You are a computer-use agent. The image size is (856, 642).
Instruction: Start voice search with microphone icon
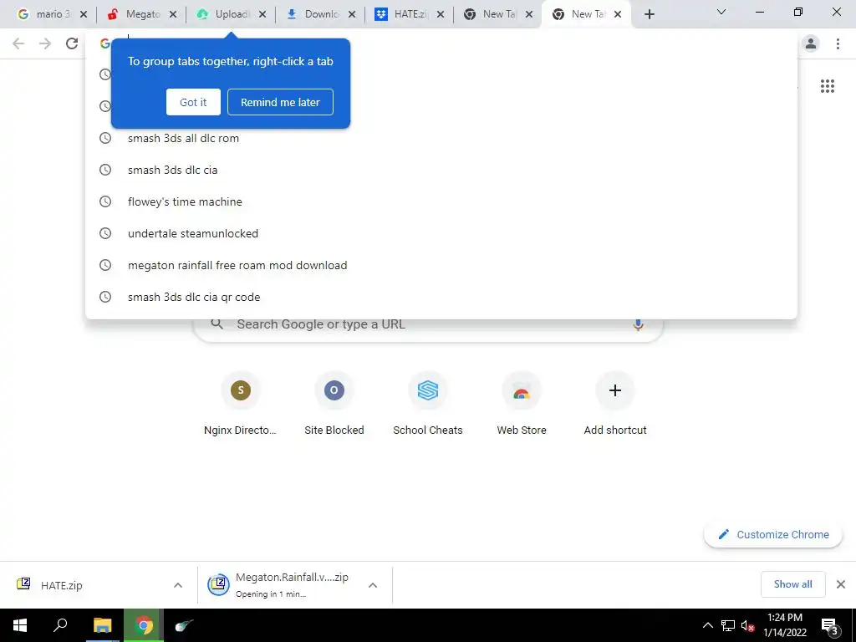[638, 324]
